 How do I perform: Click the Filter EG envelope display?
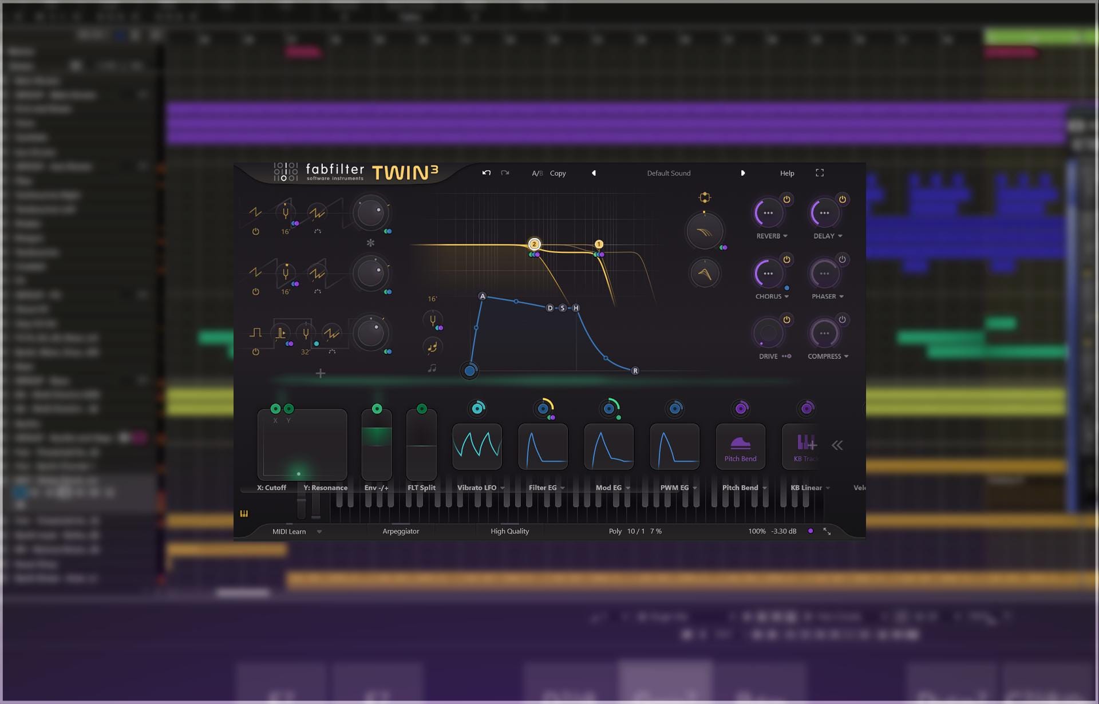pyautogui.click(x=543, y=446)
